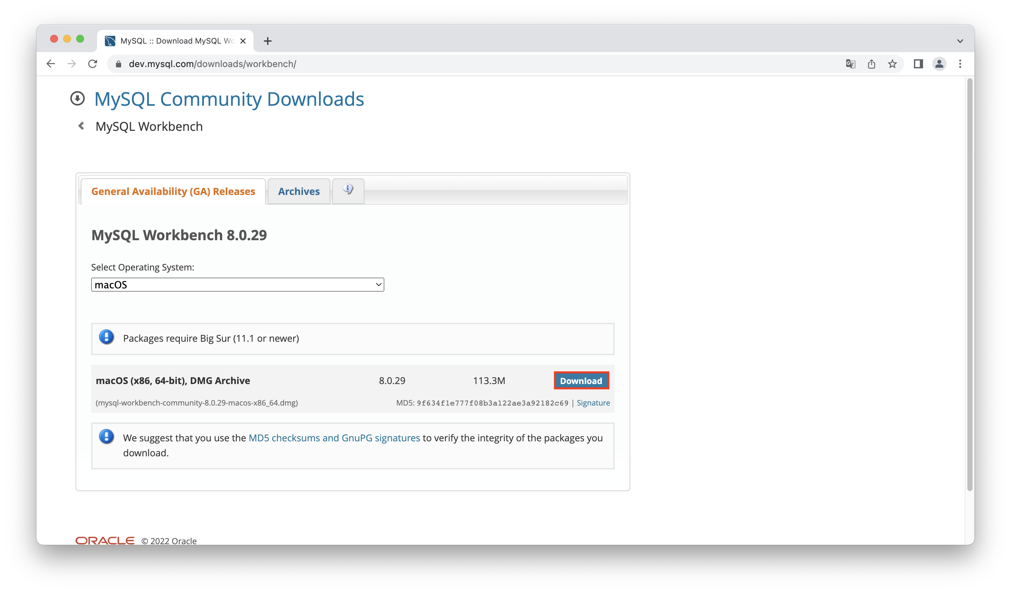
Task: Click Packages require Big Sur notice text
Action: 211,338
